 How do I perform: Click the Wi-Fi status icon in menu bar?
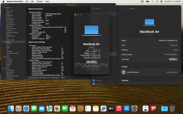[153, 1]
